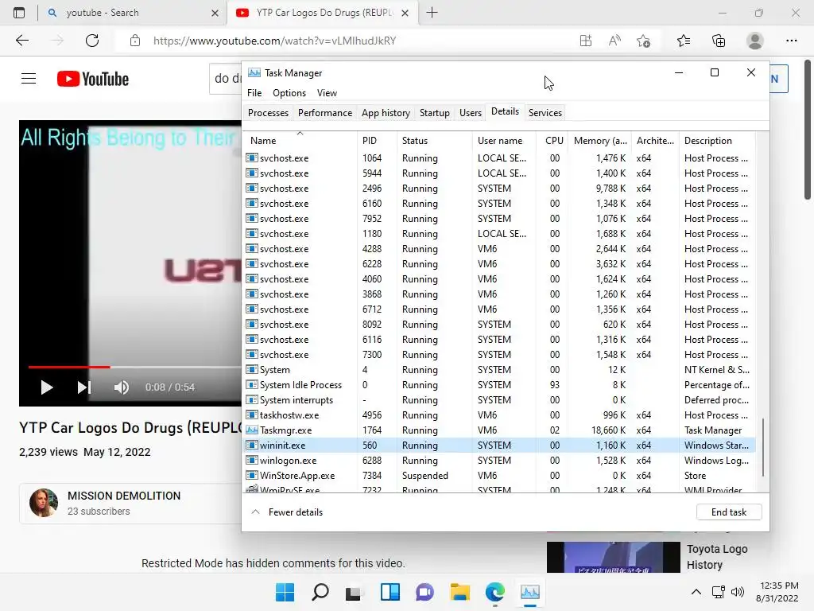Viewport: 814px width, 611px height.
Task: Open the Toyota Logo History thumbnail
Action: click(613, 558)
